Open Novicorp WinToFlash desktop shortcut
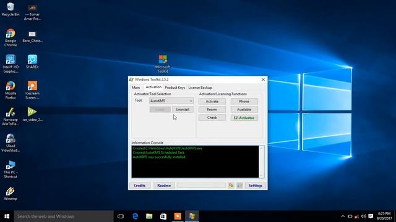The width and height of the screenshot is (396, 222). coord(11,117)
